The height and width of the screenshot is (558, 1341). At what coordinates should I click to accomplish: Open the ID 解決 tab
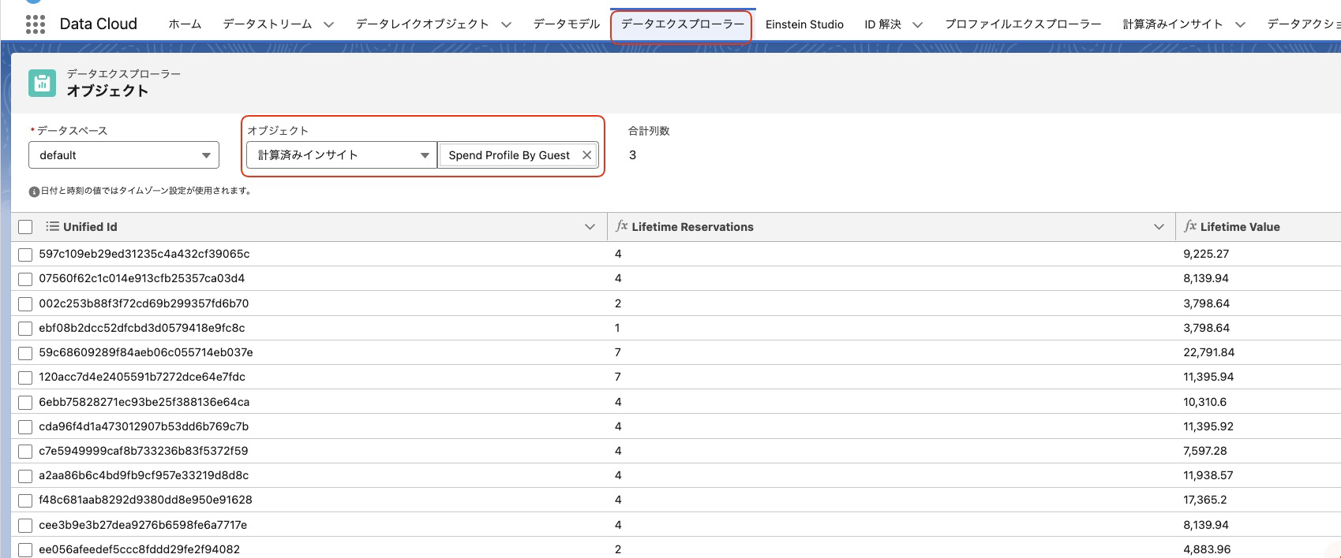(x=882, y=24)
